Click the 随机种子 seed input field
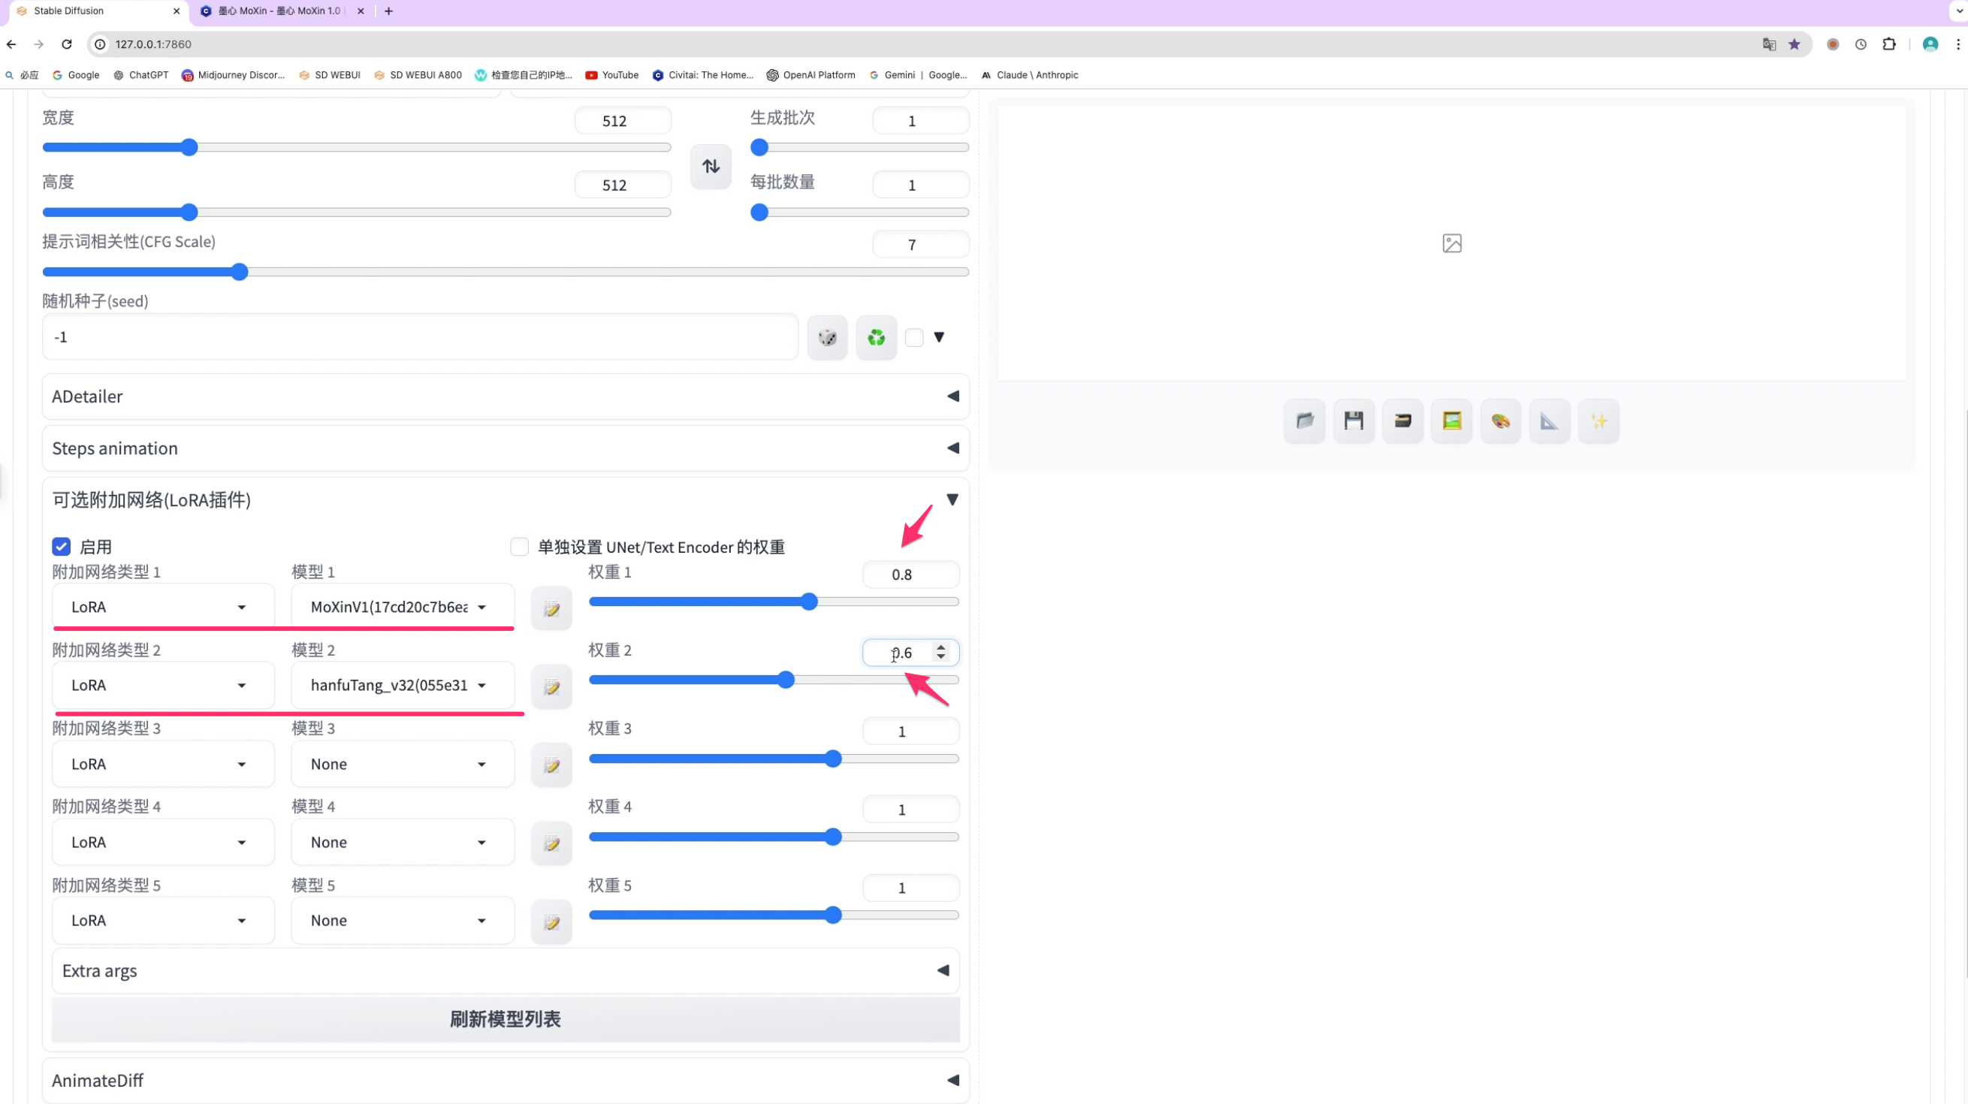This screenshot has height=1104, width=1968. pyautogui.click(x=420, y=337)
